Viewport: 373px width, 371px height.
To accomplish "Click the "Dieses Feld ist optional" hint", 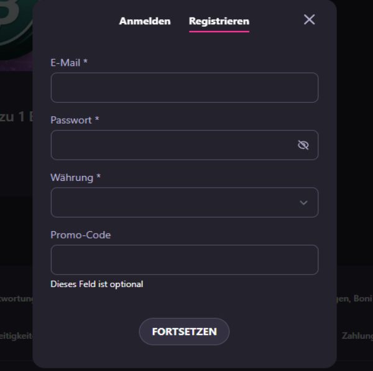I will coord(96,284).
